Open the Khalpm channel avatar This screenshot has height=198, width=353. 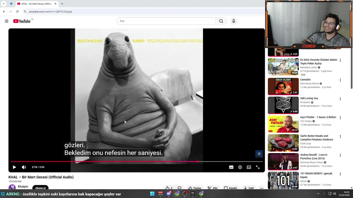(x=12, y=187)
